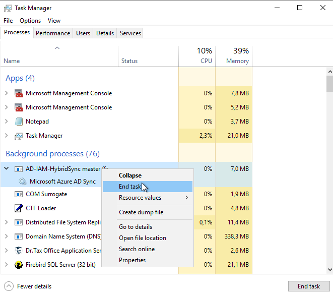This screenshot has width=333, height=297.
Task: Click the 7,8 MB memory value
Action: (x=240, y=93)
